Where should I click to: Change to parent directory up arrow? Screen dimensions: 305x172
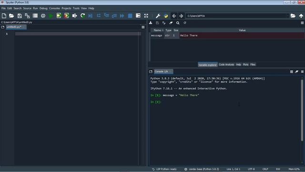click(x=301, y=16)
